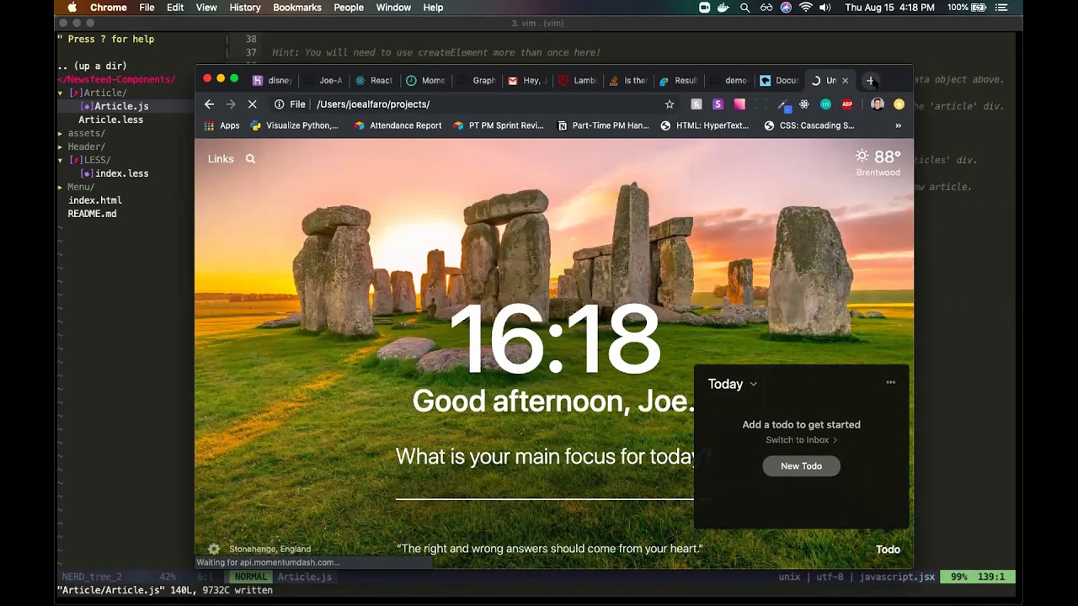
Task: Open Visualize Python bookmark
Action: tap(295, 125)
